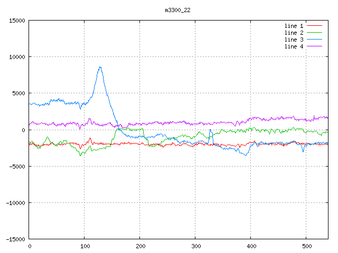
Task: Click the 15000 y-axis tick label
Action: (16, 21)
